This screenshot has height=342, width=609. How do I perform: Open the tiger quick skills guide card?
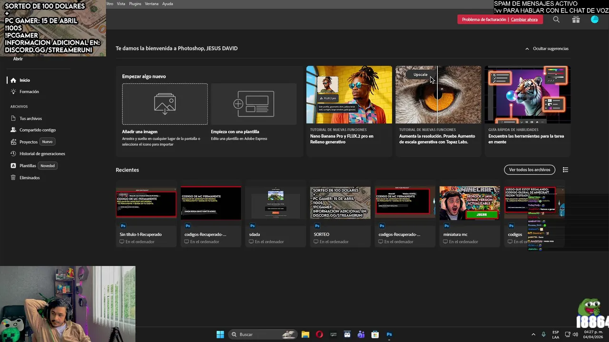527,111
